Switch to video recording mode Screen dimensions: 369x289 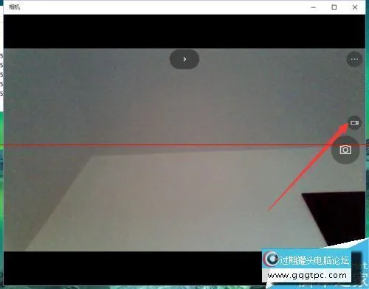(354, 122)
